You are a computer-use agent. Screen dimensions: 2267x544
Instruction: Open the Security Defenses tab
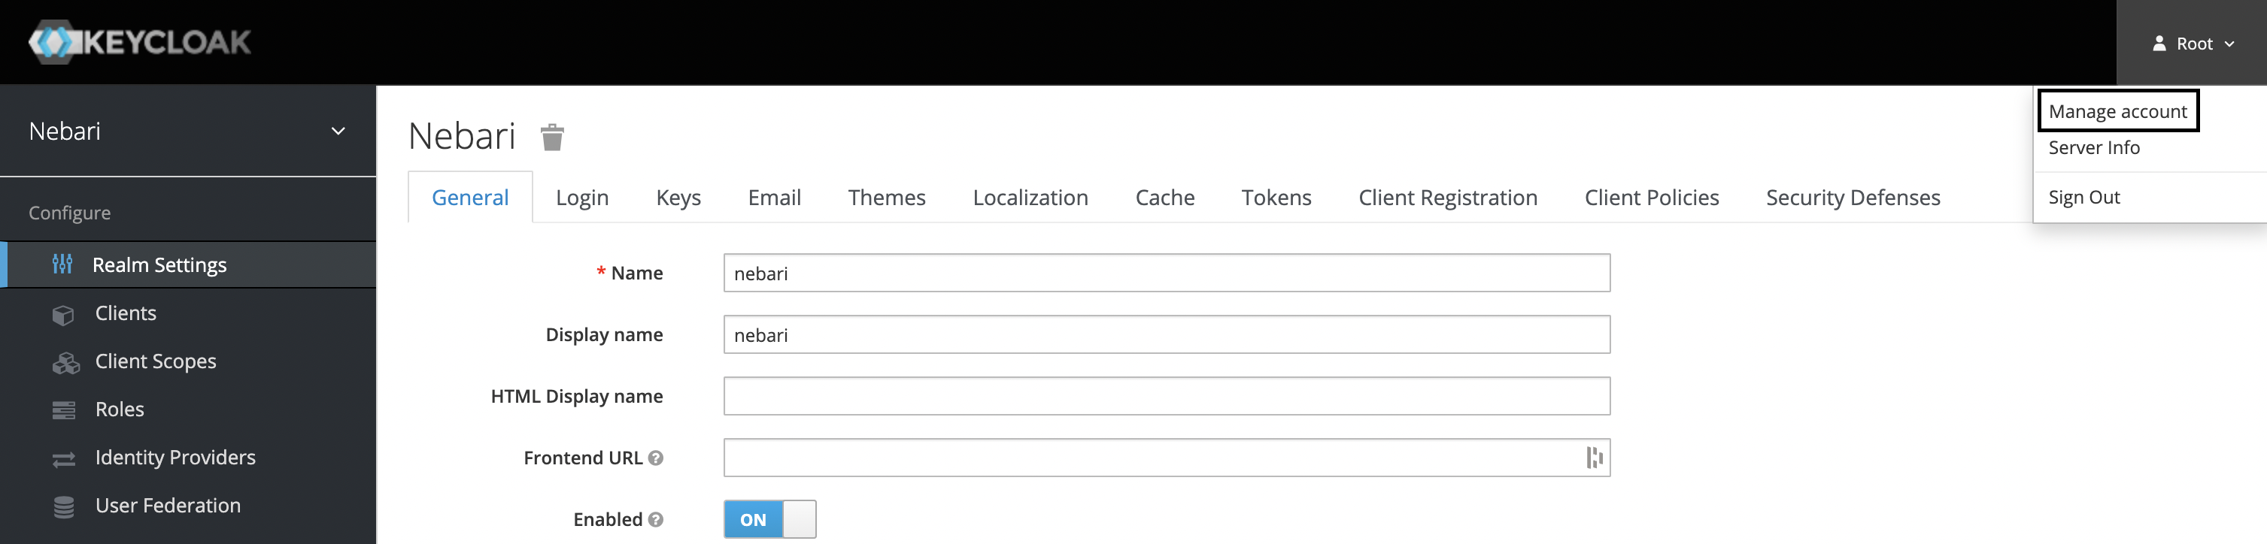click(x=1853, y=197)
